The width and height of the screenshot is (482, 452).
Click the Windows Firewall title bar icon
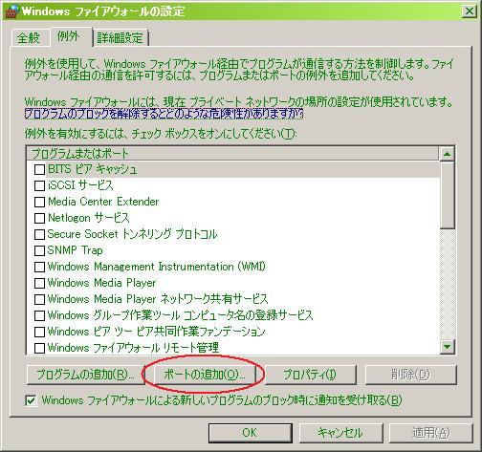(12, 11)
